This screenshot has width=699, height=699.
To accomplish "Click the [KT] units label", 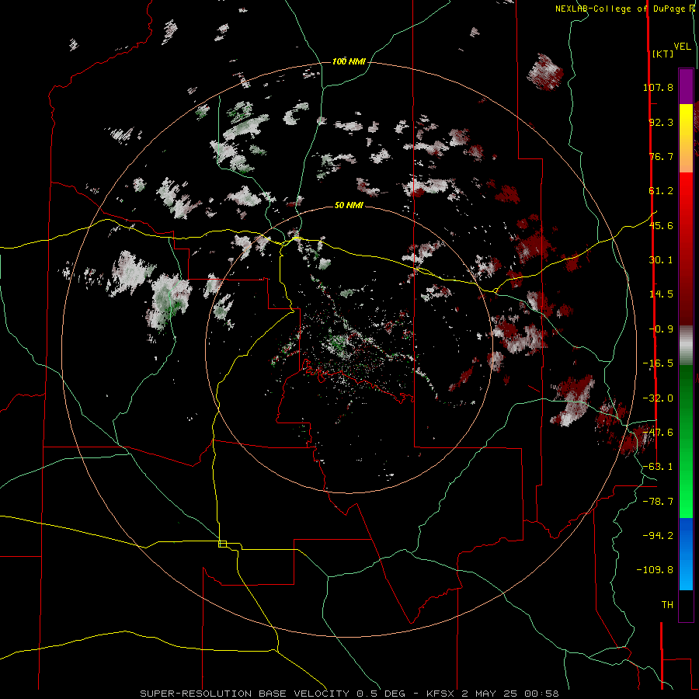I will [662, 54].
